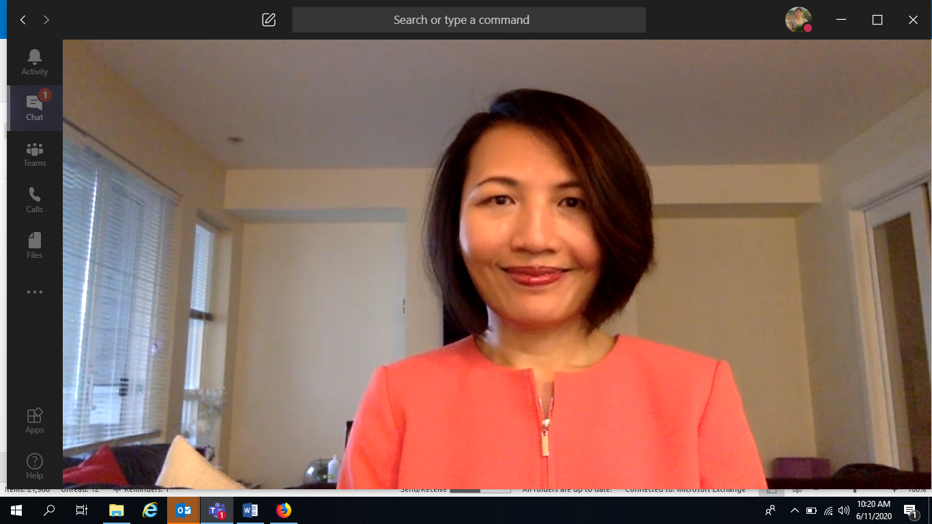This screenshot has height=524, width=932.
Task: Switch to Outlook in the taskbar
Action: click(x=184, y=510)
